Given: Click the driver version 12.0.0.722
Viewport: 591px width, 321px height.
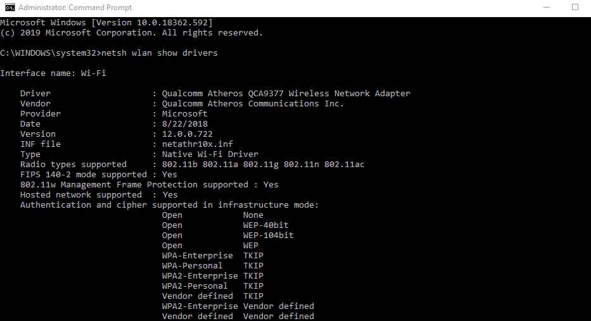Looking at the screenshot, I should point(187,134).
